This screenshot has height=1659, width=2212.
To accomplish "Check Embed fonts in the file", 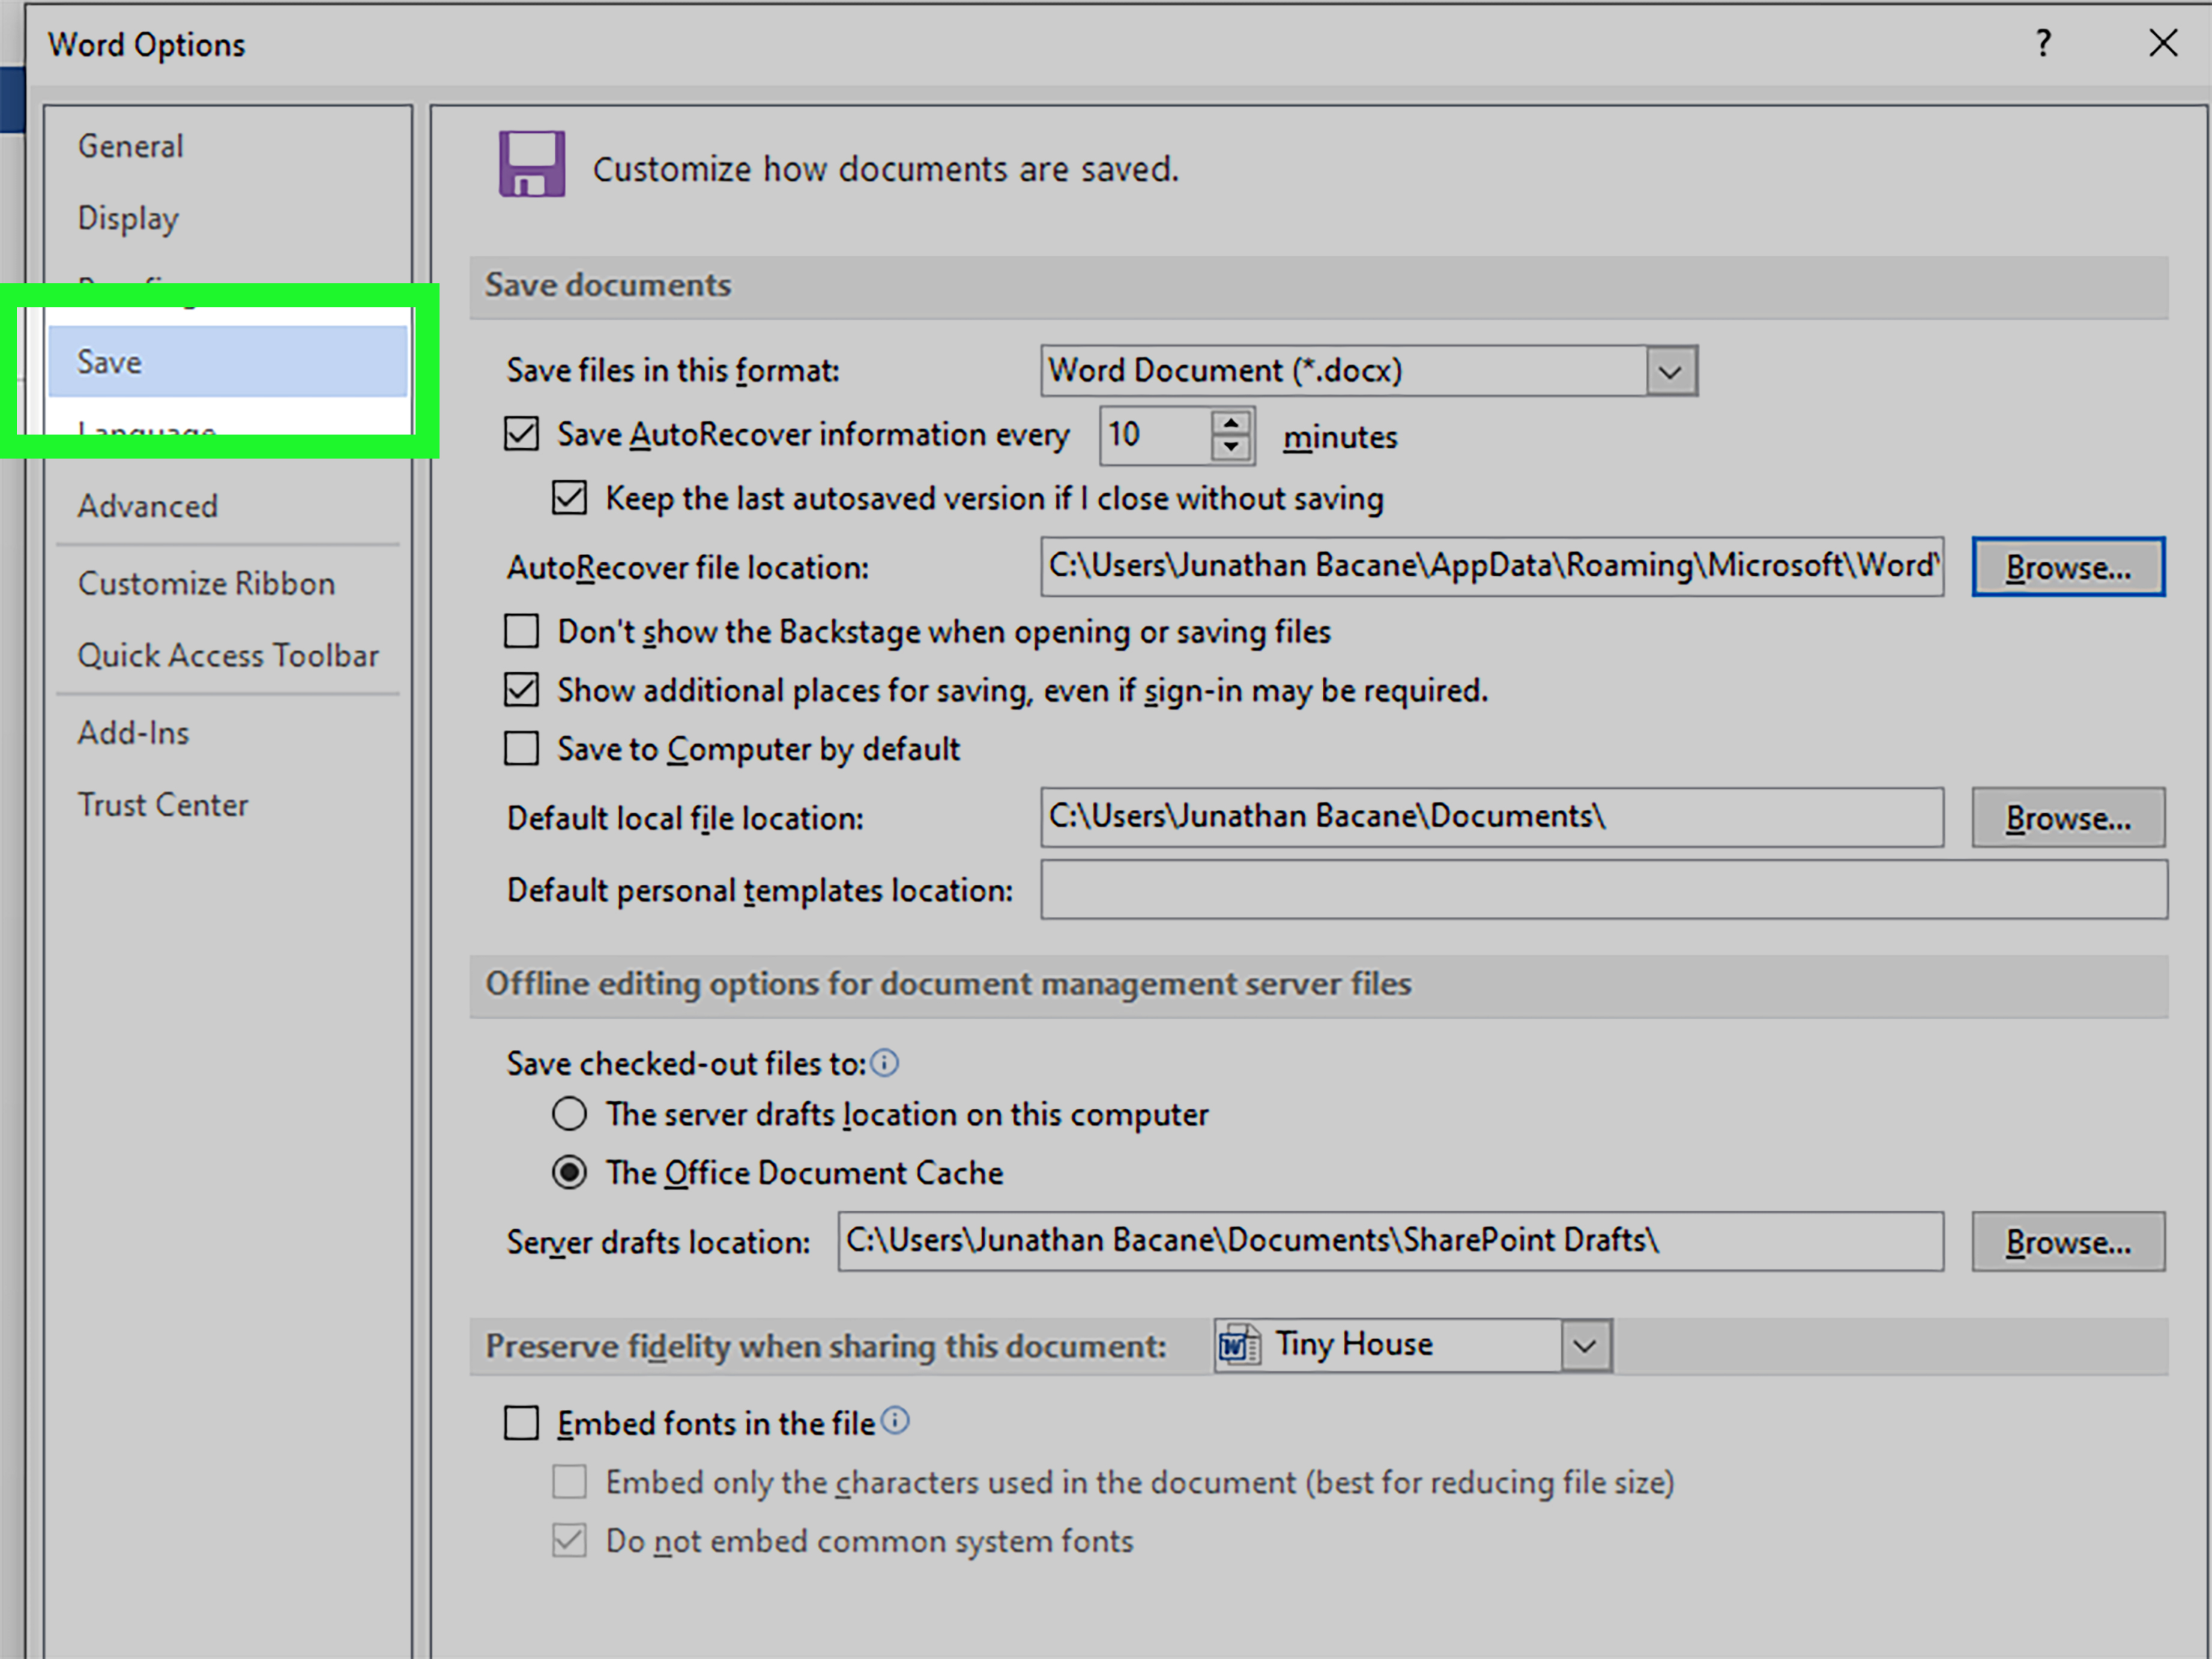I will pos(521,1422).
